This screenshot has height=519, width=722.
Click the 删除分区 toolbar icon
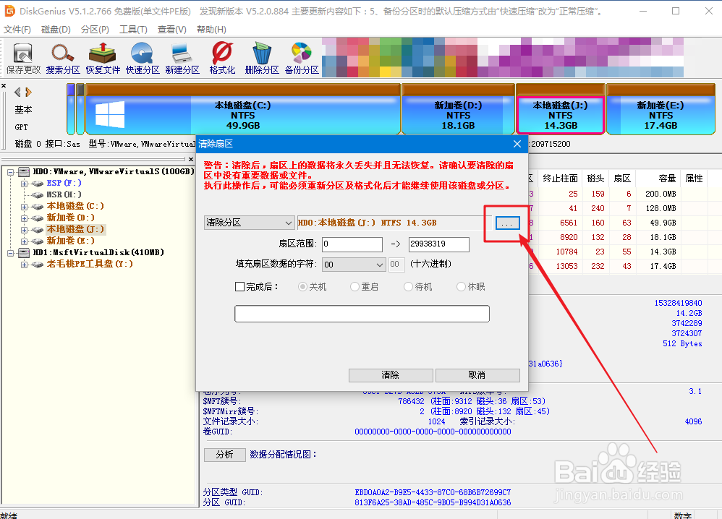[x=260, y=58]
